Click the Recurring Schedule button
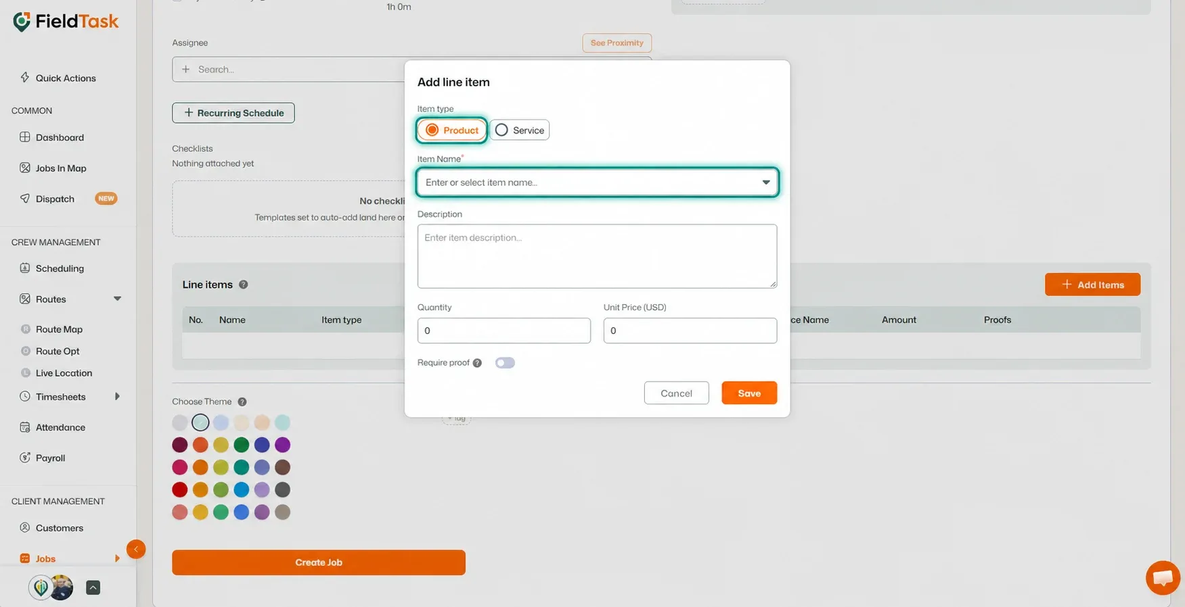The image size is (1185, 607). click(233, 113)
